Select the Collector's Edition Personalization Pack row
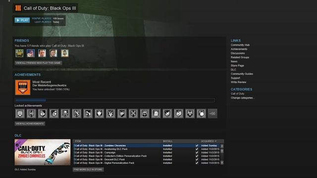Screen dimensions: 317x178 coord(147,156)
